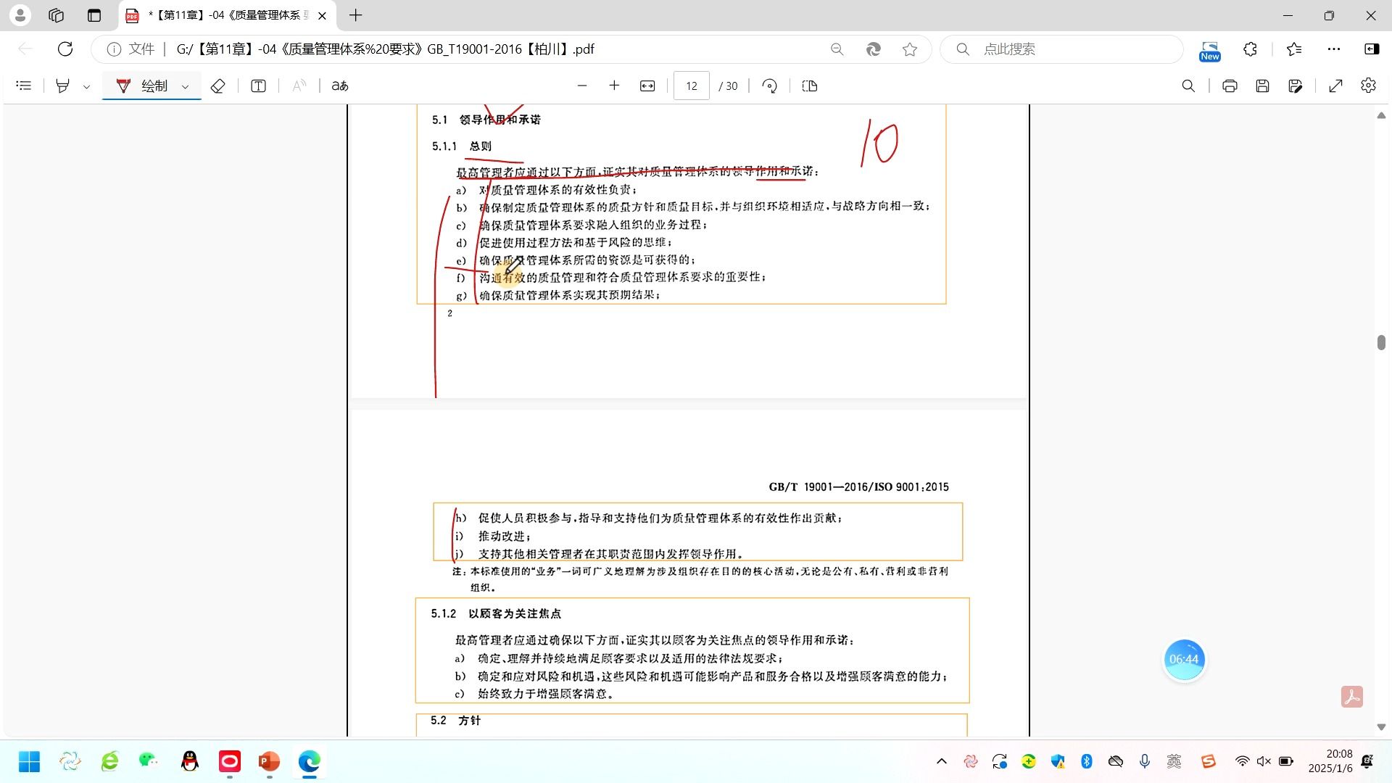Click the page number input field
Screen dimensions: 1392x783
click(x=691, y=86)
